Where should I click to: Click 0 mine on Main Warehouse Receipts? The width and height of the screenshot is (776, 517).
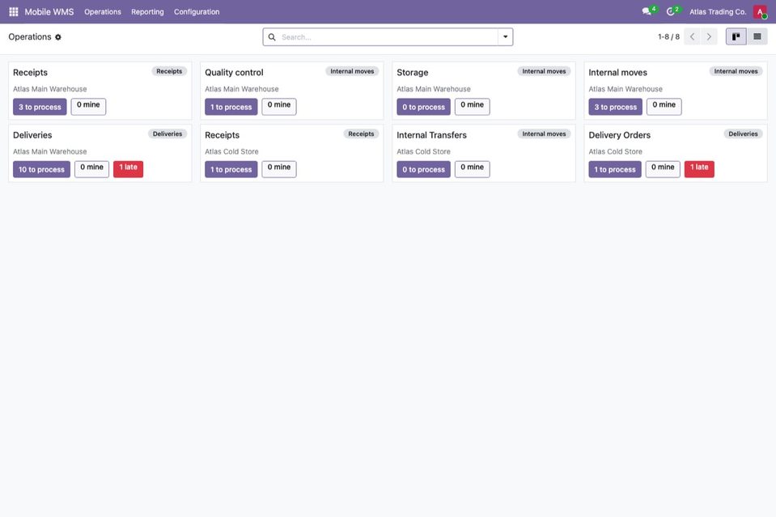point(88,106)
